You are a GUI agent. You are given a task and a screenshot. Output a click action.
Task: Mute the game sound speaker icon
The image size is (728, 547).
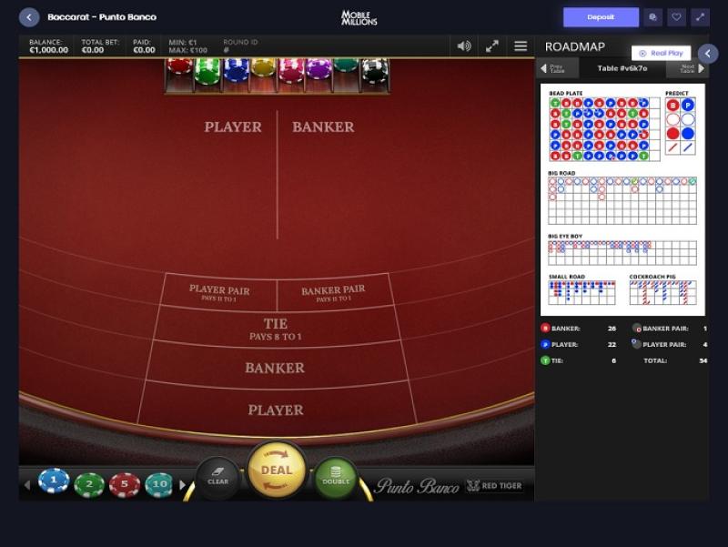point(464,46)
